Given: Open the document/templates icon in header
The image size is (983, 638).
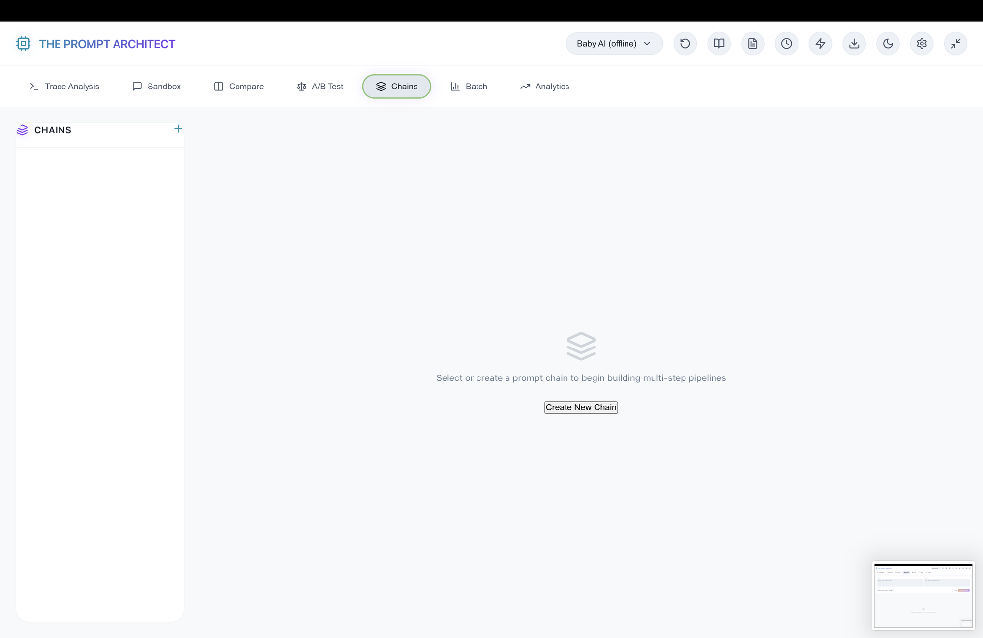Looking at the screenshot, I should point(753,44).
